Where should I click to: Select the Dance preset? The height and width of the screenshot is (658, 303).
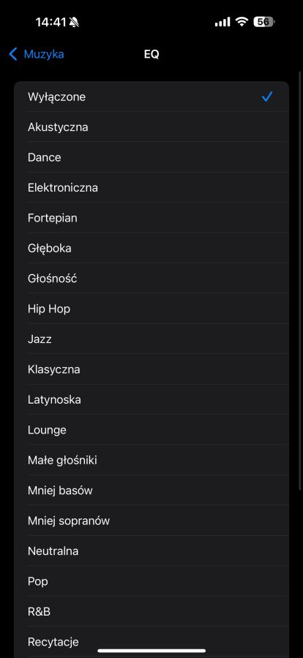point(151,157)
